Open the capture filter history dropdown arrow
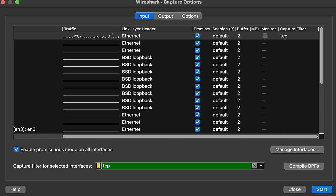336x196 pixels. pyautogui.click(x=261, y=166)
